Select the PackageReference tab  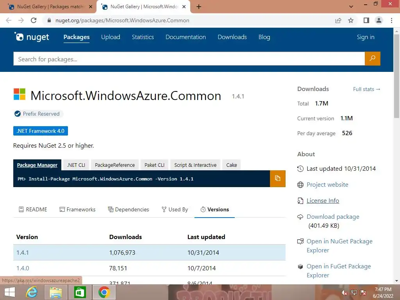pyautogui.click(x=115, y=165)
